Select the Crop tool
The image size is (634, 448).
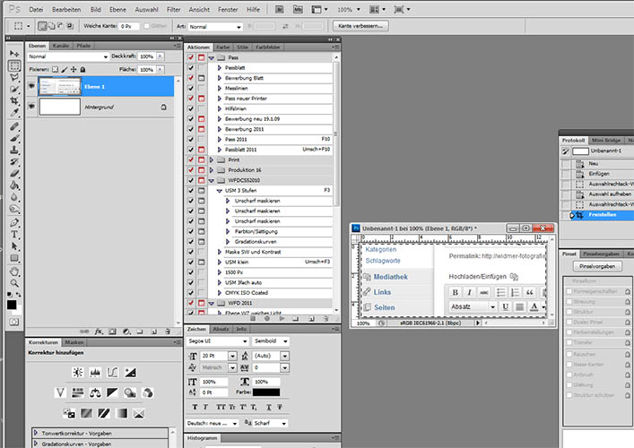14,102
